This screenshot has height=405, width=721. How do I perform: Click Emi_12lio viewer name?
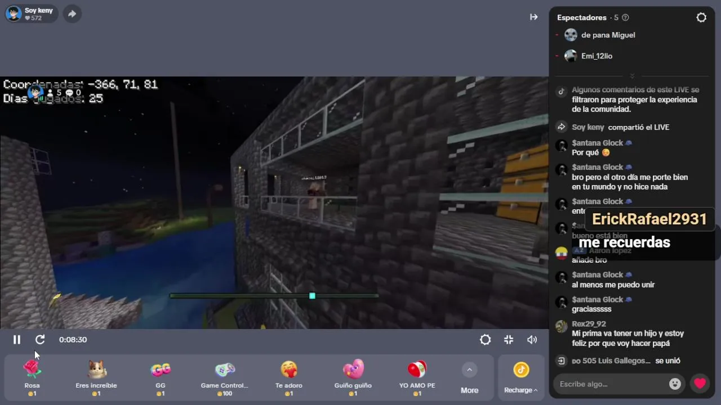tap(597, 56)
